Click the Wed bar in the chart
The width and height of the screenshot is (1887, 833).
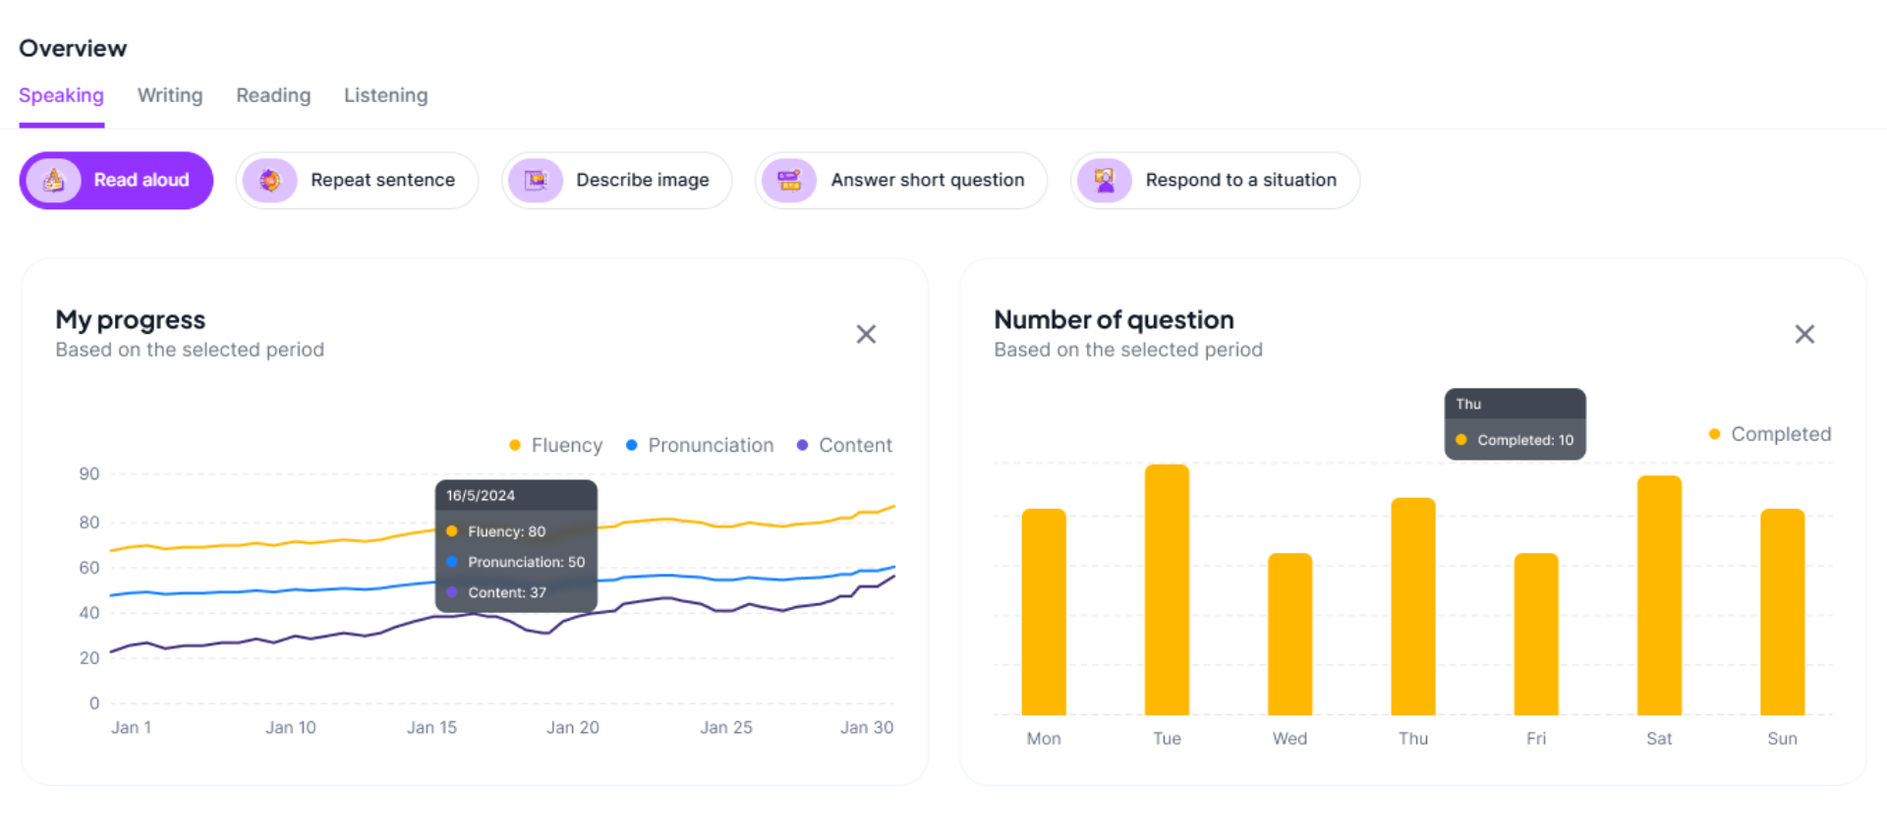coord(1289,635)
